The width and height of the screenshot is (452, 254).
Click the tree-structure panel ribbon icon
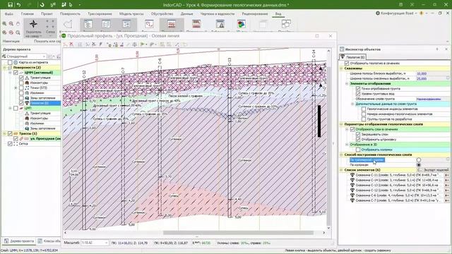tap(88, 25)
